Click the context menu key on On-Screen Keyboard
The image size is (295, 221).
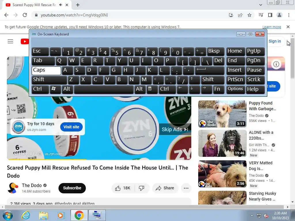pos(152,89)
